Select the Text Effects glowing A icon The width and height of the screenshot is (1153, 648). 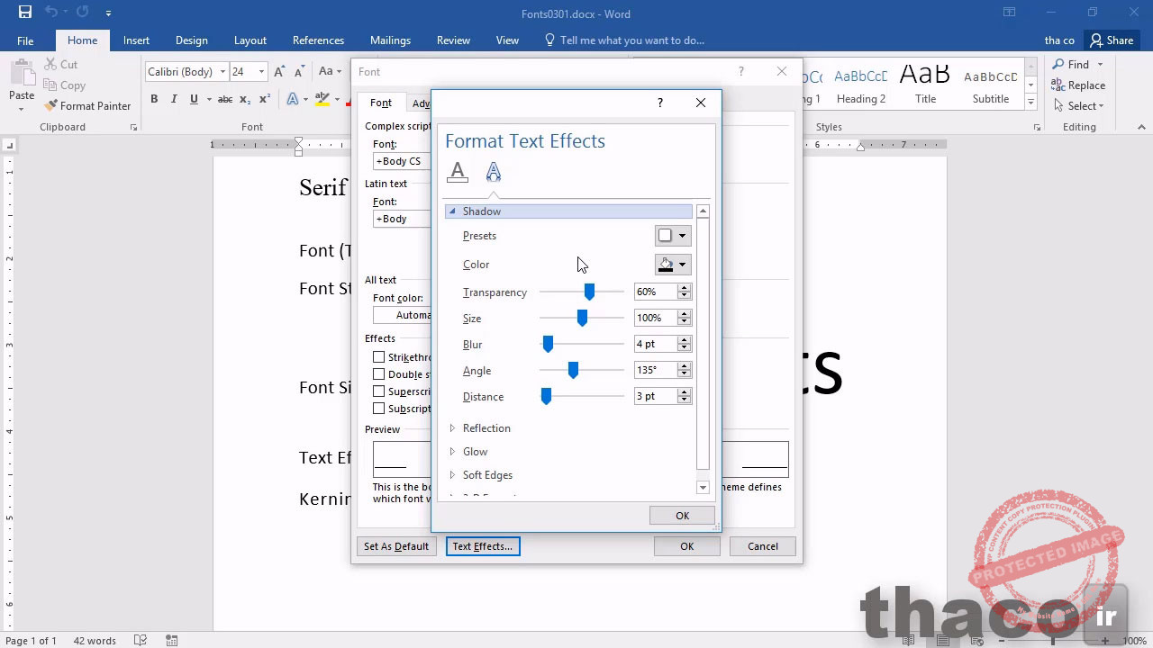[493, 171]
